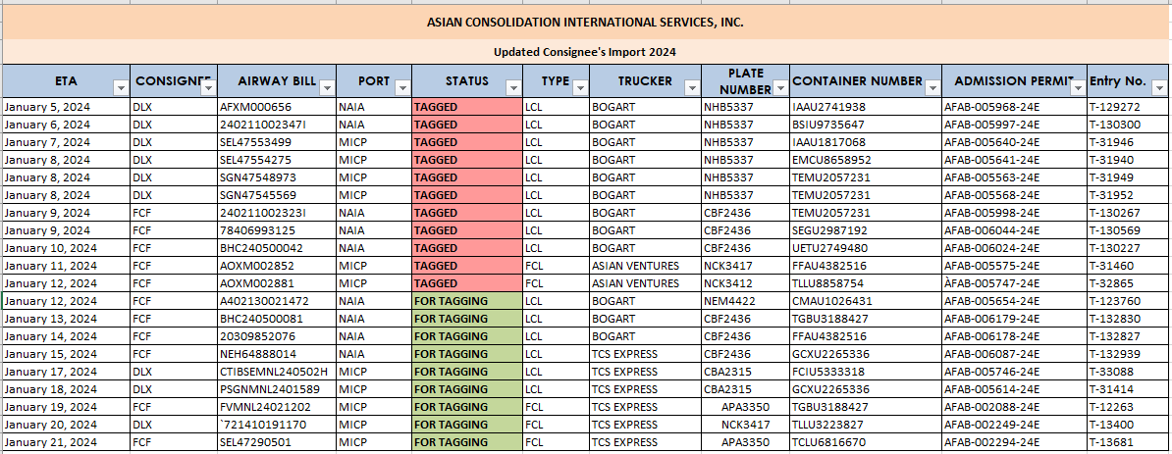Open the TRUCKER filter dropdown arrow
This screenshot has height=454, width=1172.
[691, 88]
